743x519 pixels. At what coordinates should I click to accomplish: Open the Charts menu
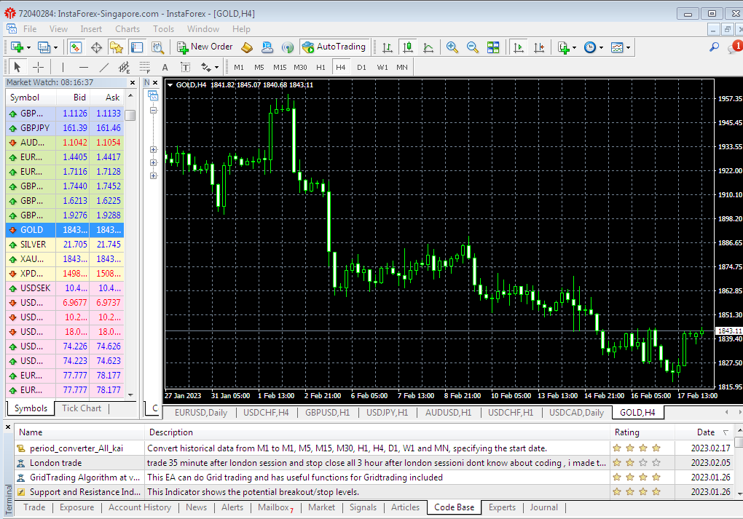pyautogui.click(x=127, y=29)
